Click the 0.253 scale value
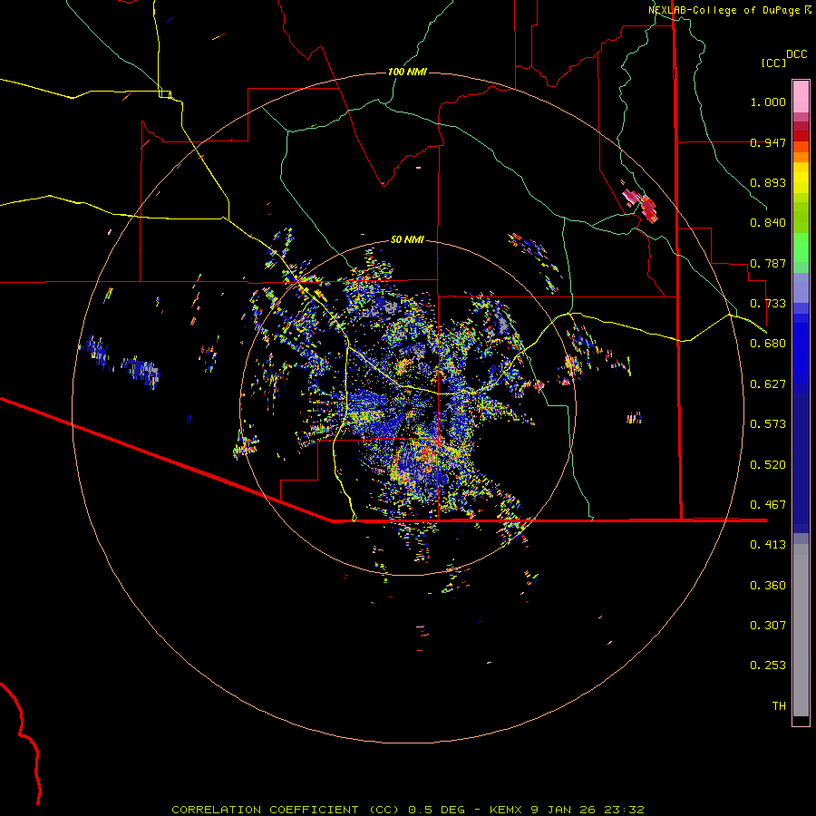The height and width of the screenshot is (816, 816). tap(768, 665)
